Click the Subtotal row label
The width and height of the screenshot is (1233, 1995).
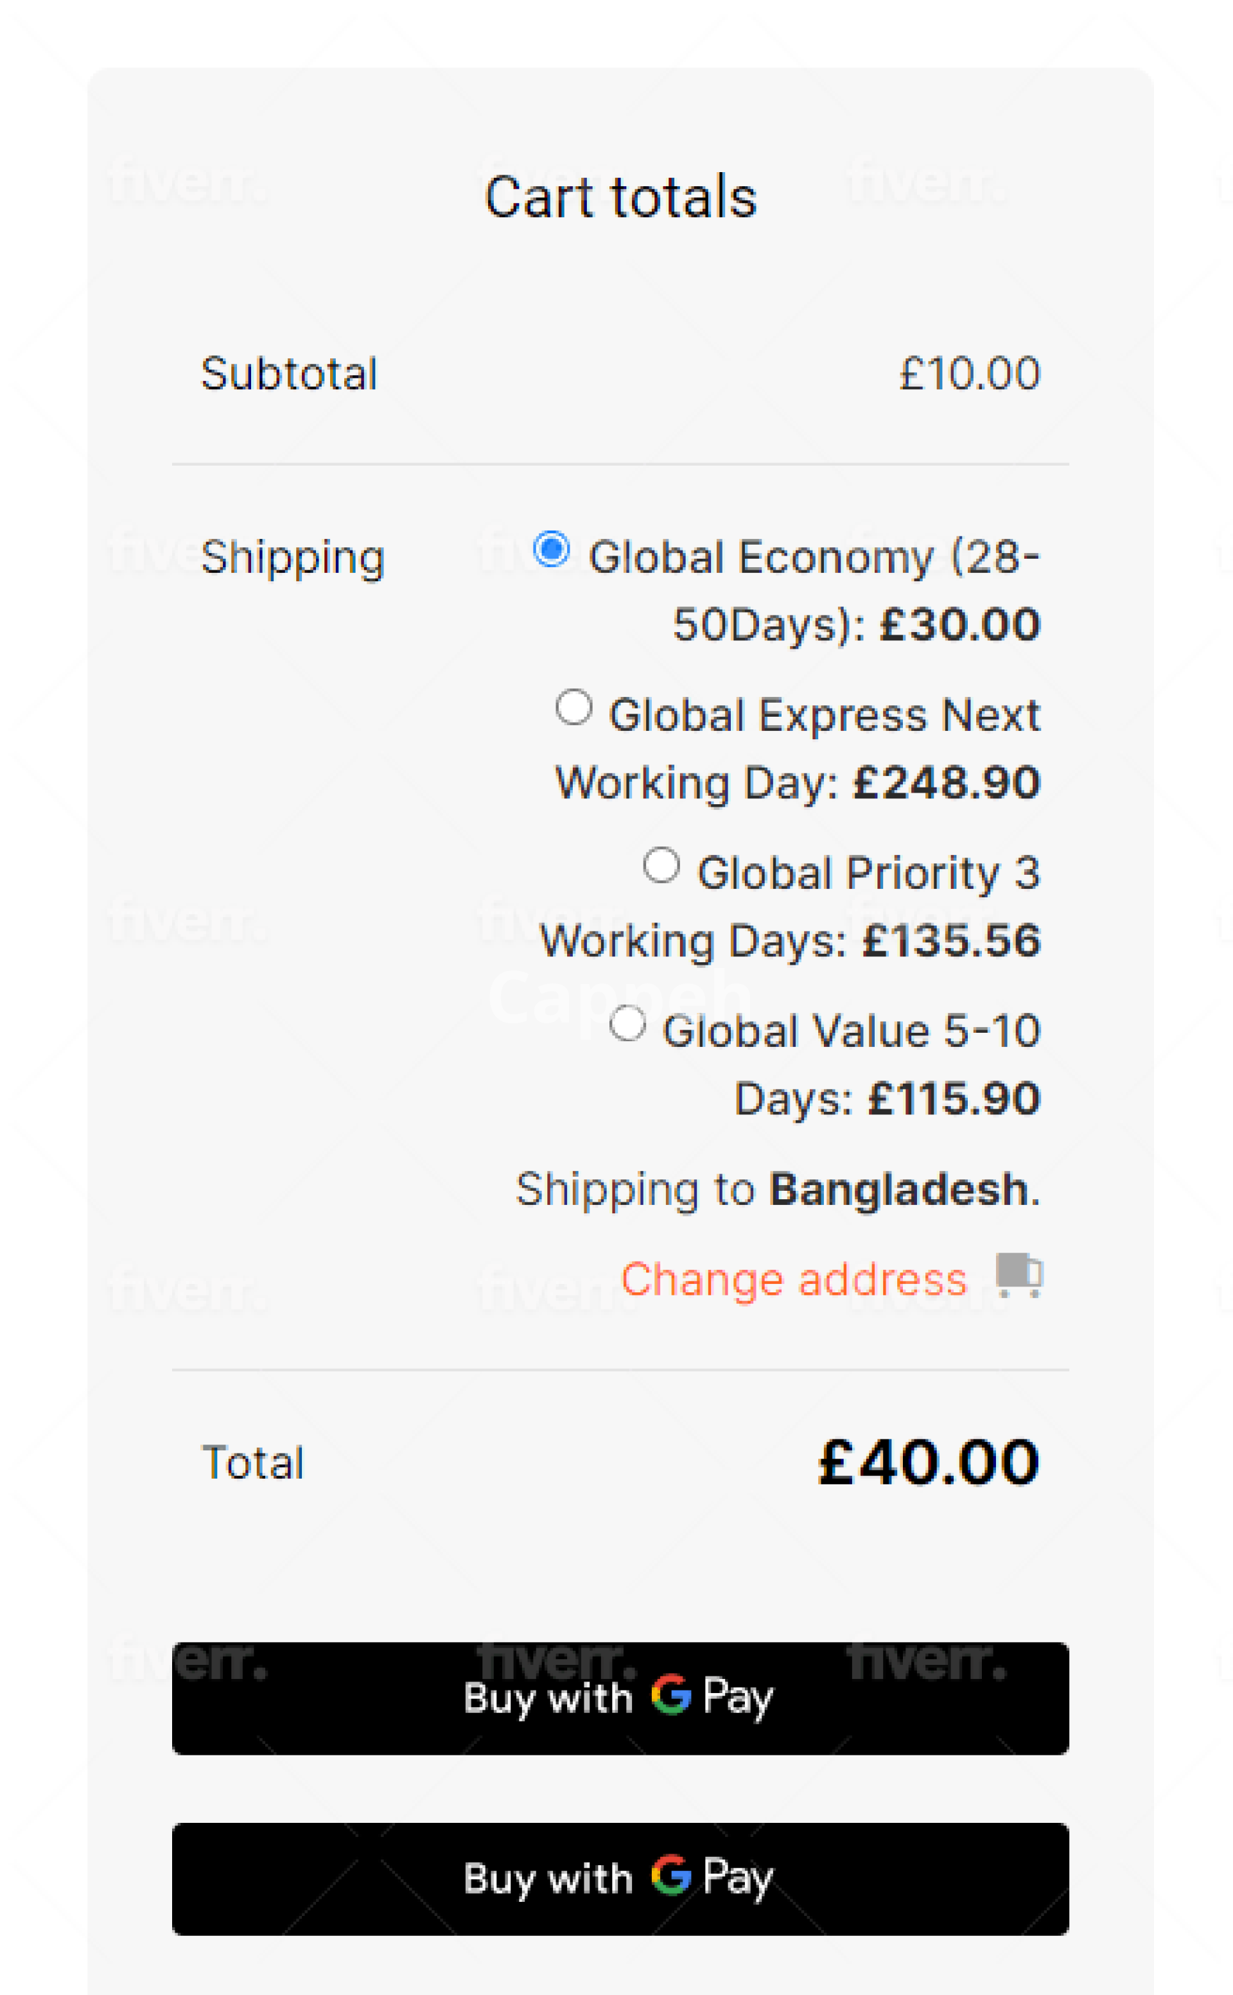click(290, 374)
